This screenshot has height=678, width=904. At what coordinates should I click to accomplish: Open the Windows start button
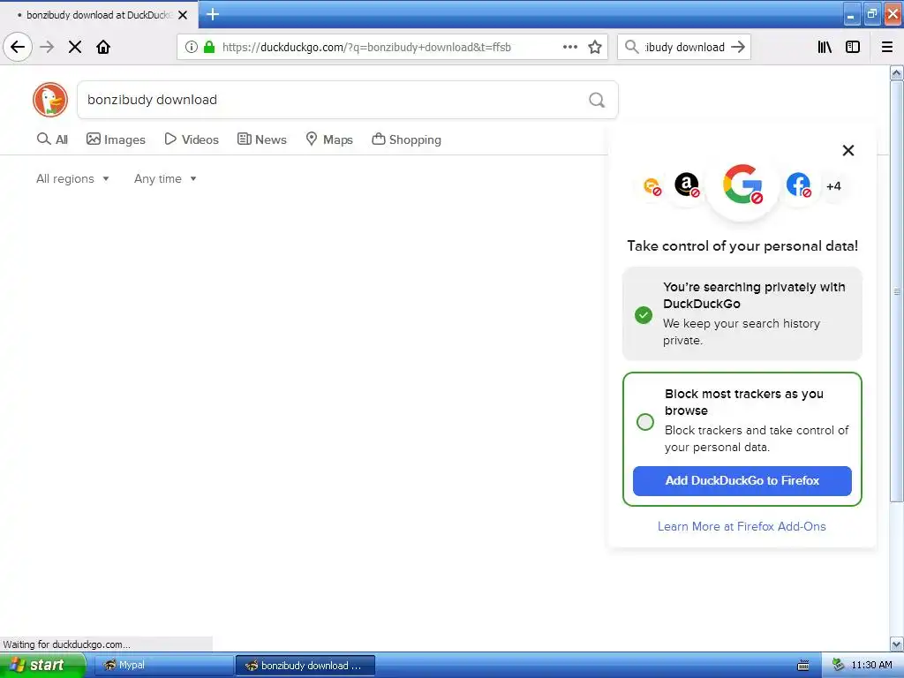click(41, 665)
